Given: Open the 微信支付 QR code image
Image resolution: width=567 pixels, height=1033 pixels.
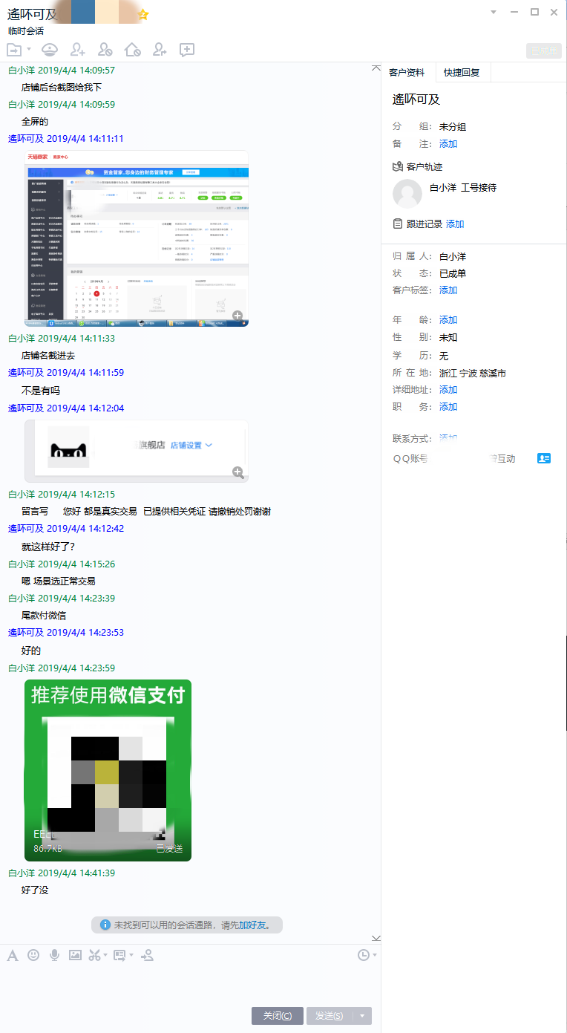Looking at the screenshot, I should click(108, 770).
